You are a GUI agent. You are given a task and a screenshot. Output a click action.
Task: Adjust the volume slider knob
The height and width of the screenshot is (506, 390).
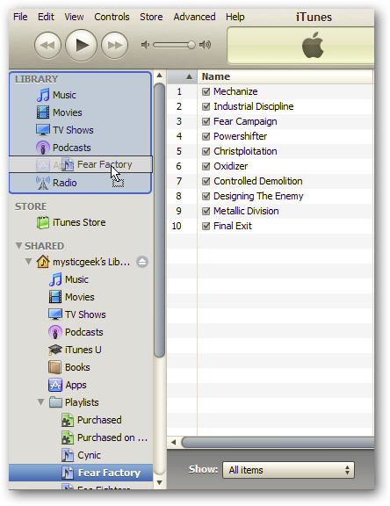pos(191,45)
